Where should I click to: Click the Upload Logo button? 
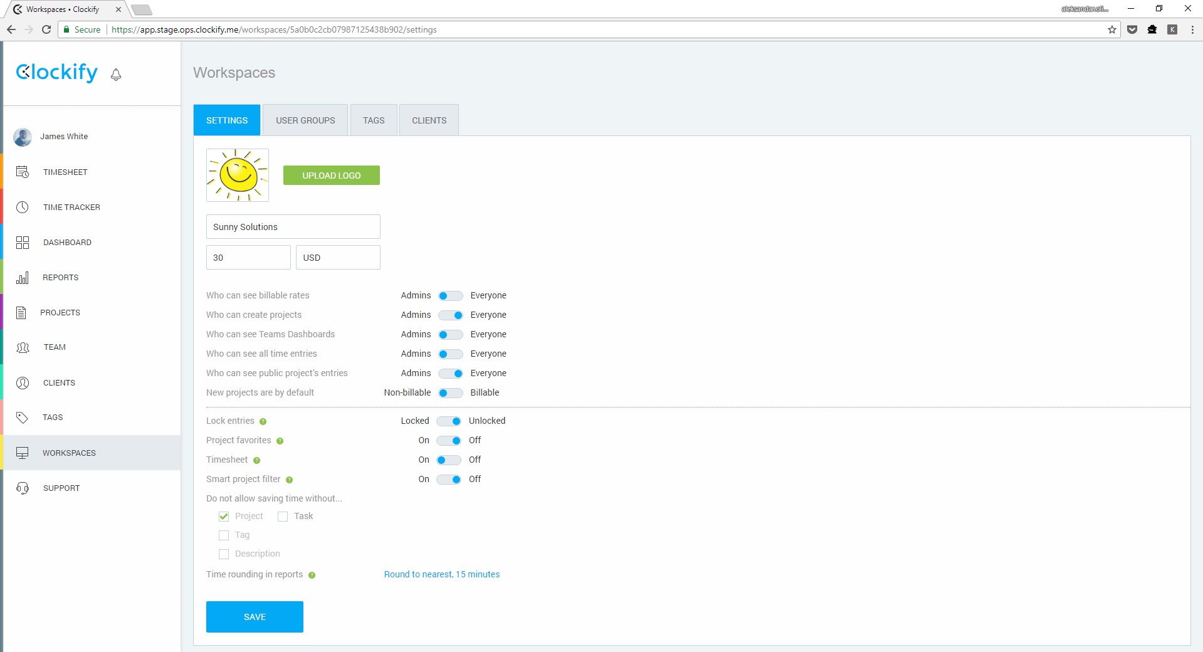pyautogui.click(x=331, y=176)
